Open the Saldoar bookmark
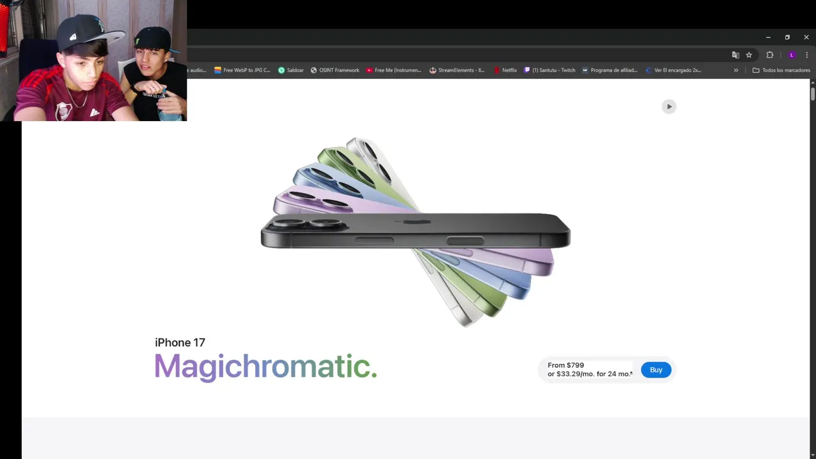 point(291,70)
